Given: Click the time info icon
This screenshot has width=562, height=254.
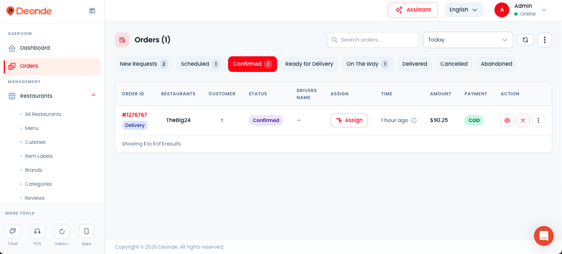Looking at the screenshot, I should 414,120.
